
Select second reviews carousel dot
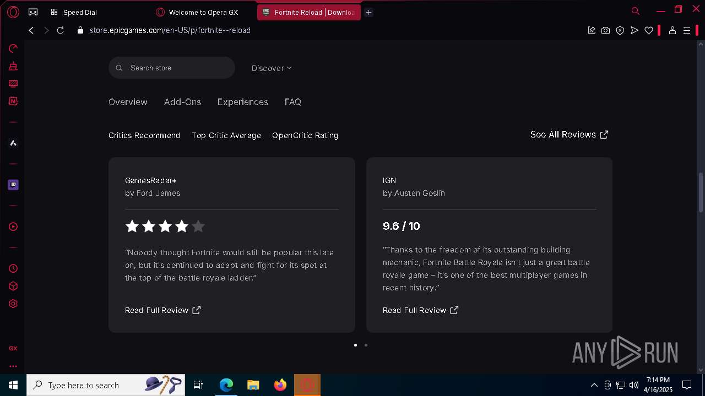tap(366, 345)
